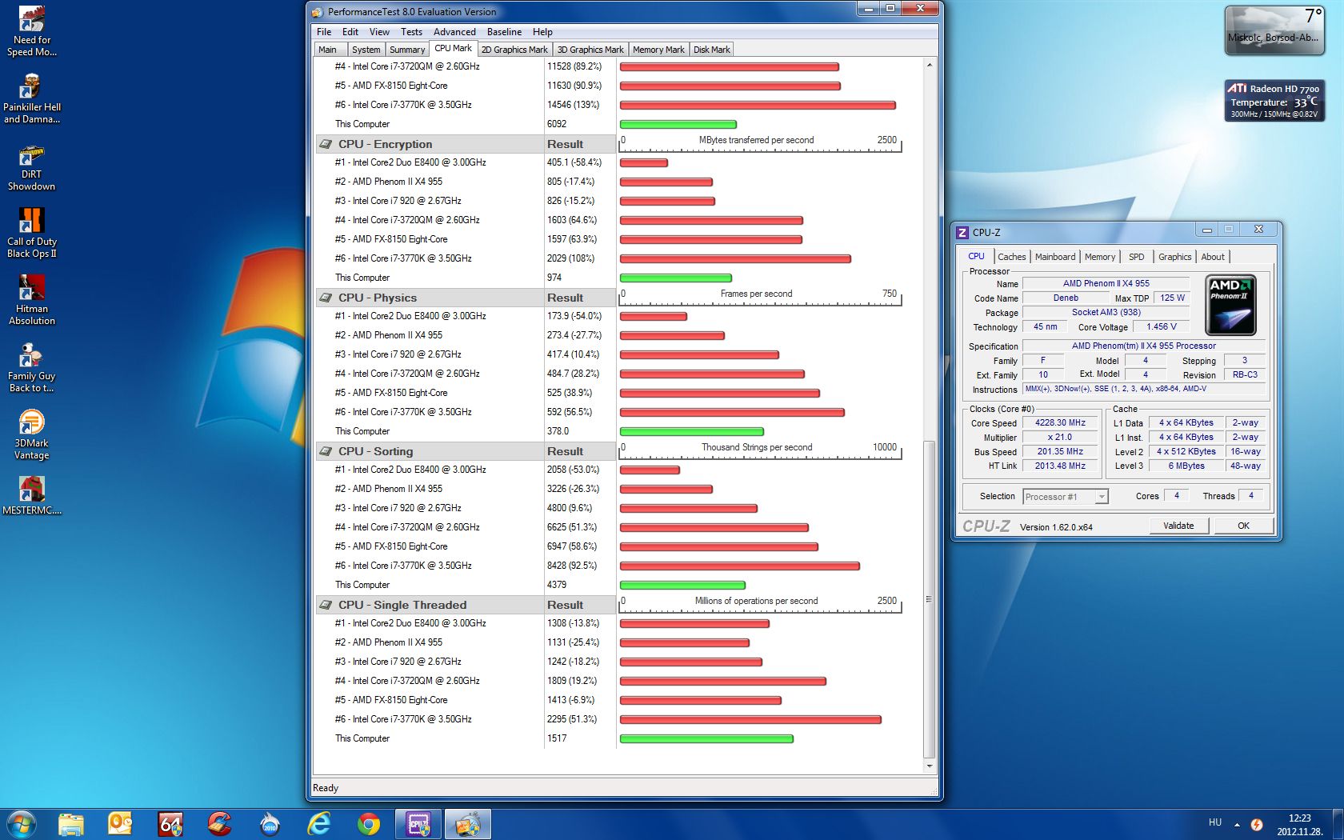Open the Advanced menu

454,32
